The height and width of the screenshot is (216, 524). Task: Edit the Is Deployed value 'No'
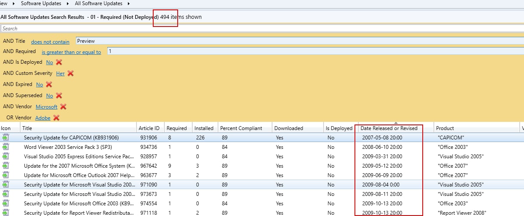point(49,62)
